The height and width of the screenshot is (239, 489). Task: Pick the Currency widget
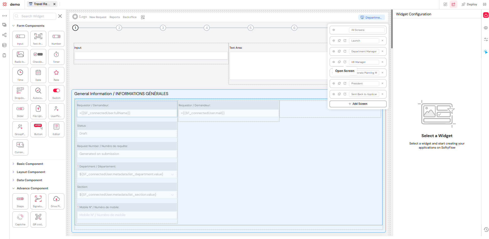coord(20,147)
